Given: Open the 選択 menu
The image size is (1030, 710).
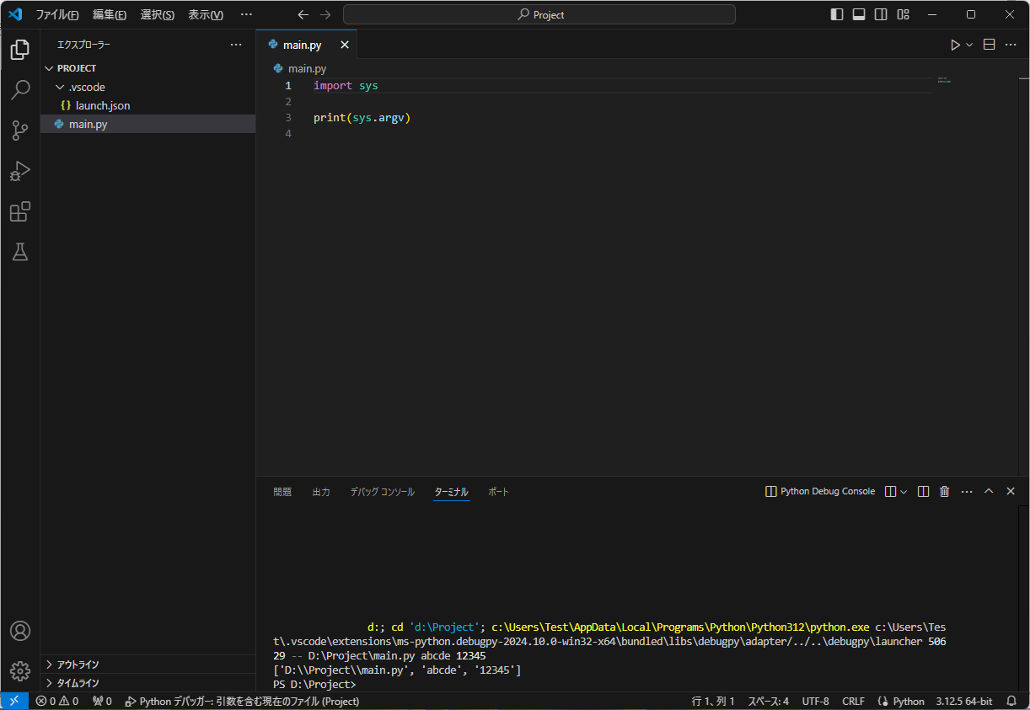Looking at the screenshot, I should coord(158,14).
